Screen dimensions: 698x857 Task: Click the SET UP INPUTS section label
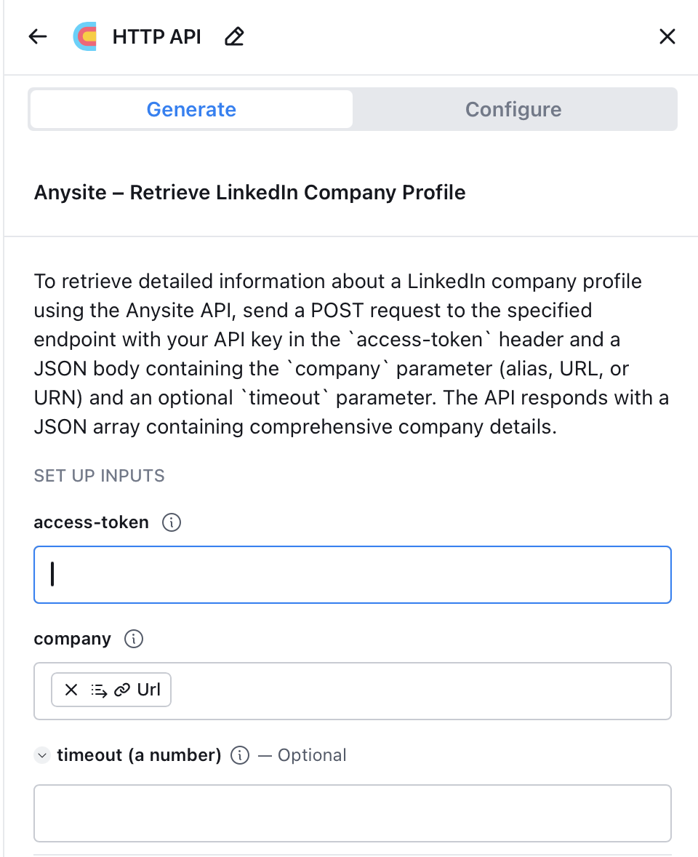point(99,476)
